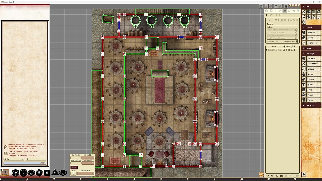Click the pin placement tool

click(276, 6)
